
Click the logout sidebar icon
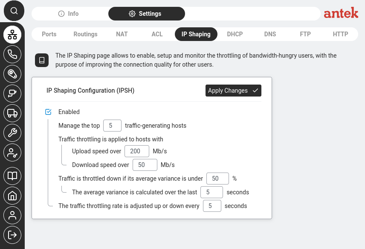point(12,235)
